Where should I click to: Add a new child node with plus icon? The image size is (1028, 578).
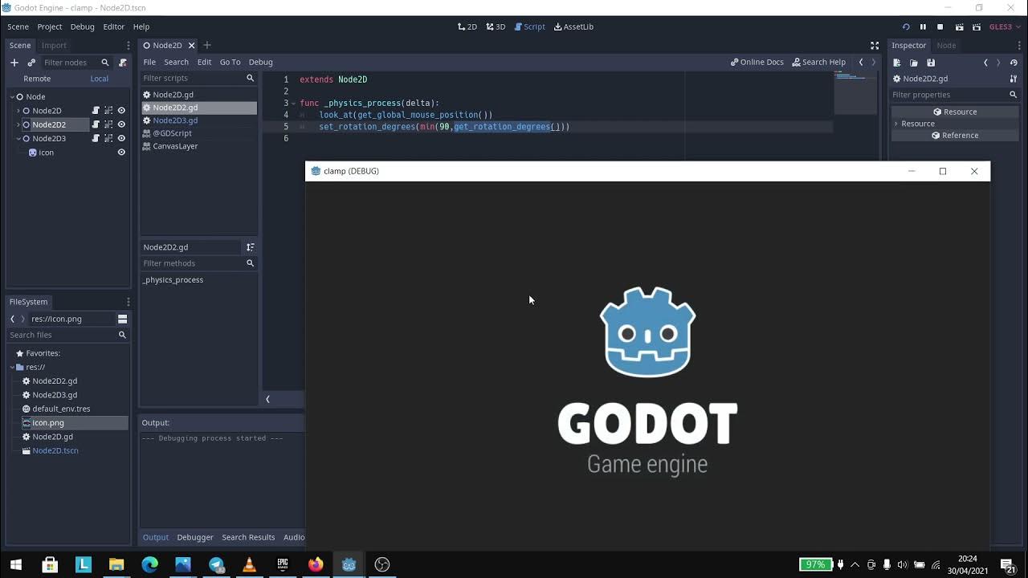(x=14, y=62)
